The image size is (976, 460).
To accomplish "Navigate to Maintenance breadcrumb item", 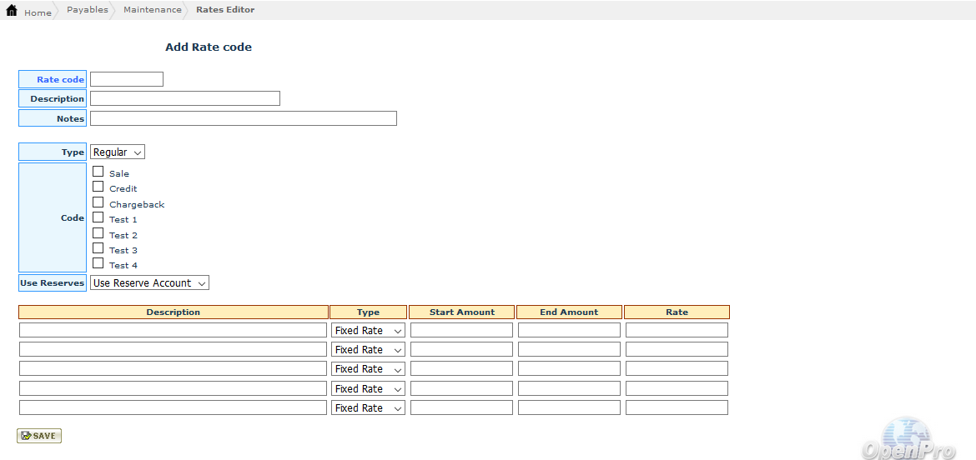I will click(x=152, y=10).
